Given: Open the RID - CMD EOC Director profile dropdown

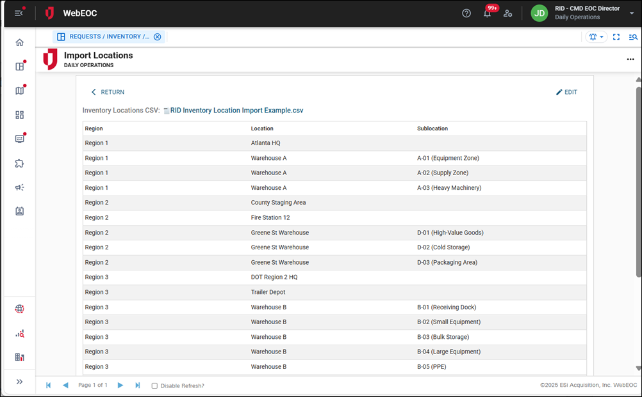Looking at the screenshot, I should tap(588, 13).
